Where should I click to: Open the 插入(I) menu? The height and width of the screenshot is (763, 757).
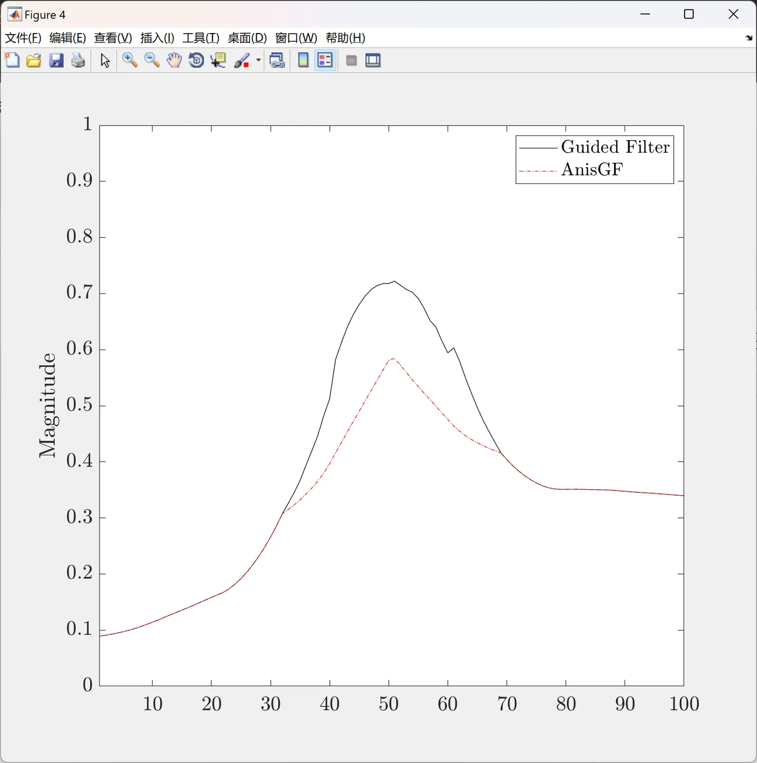[157, 38]
